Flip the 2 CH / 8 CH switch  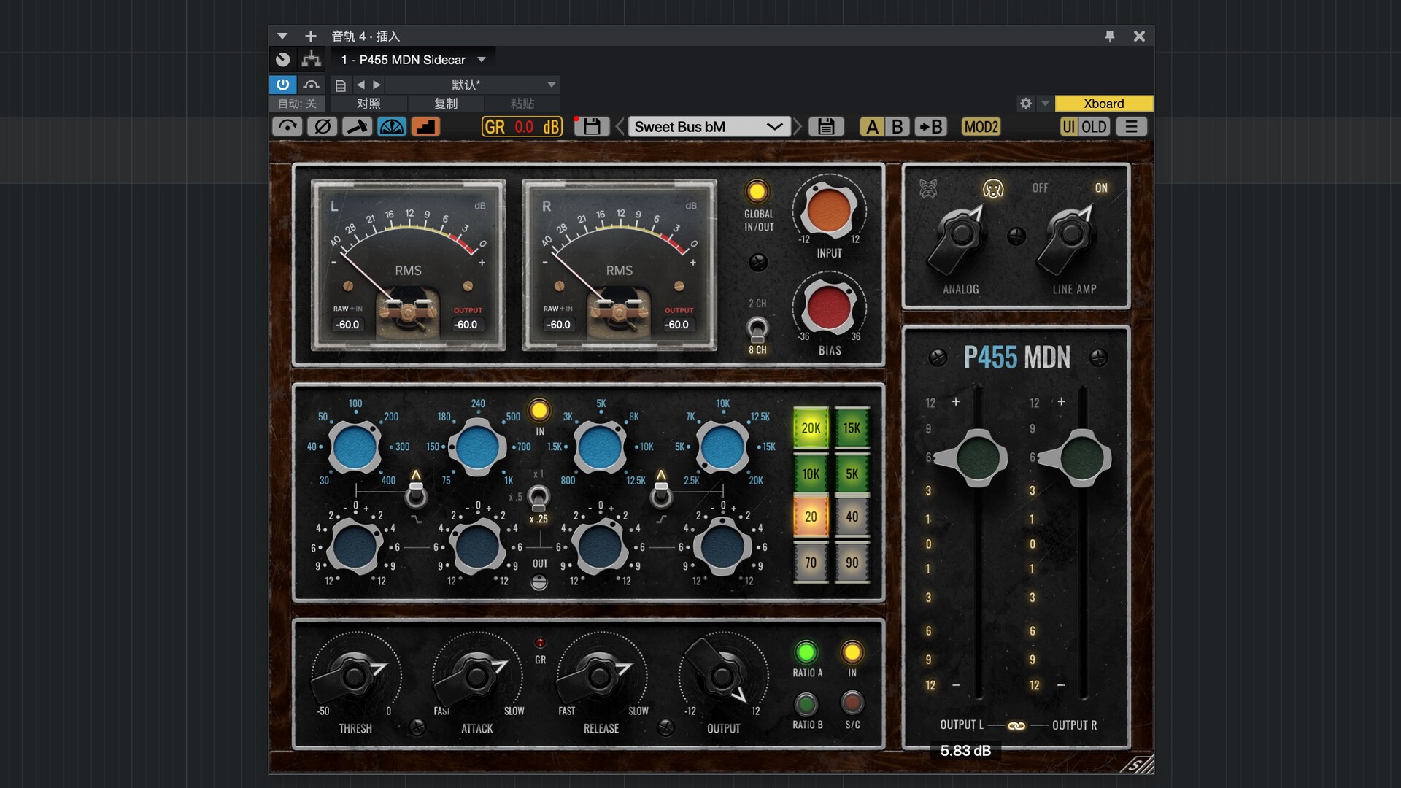coord(757,330)
